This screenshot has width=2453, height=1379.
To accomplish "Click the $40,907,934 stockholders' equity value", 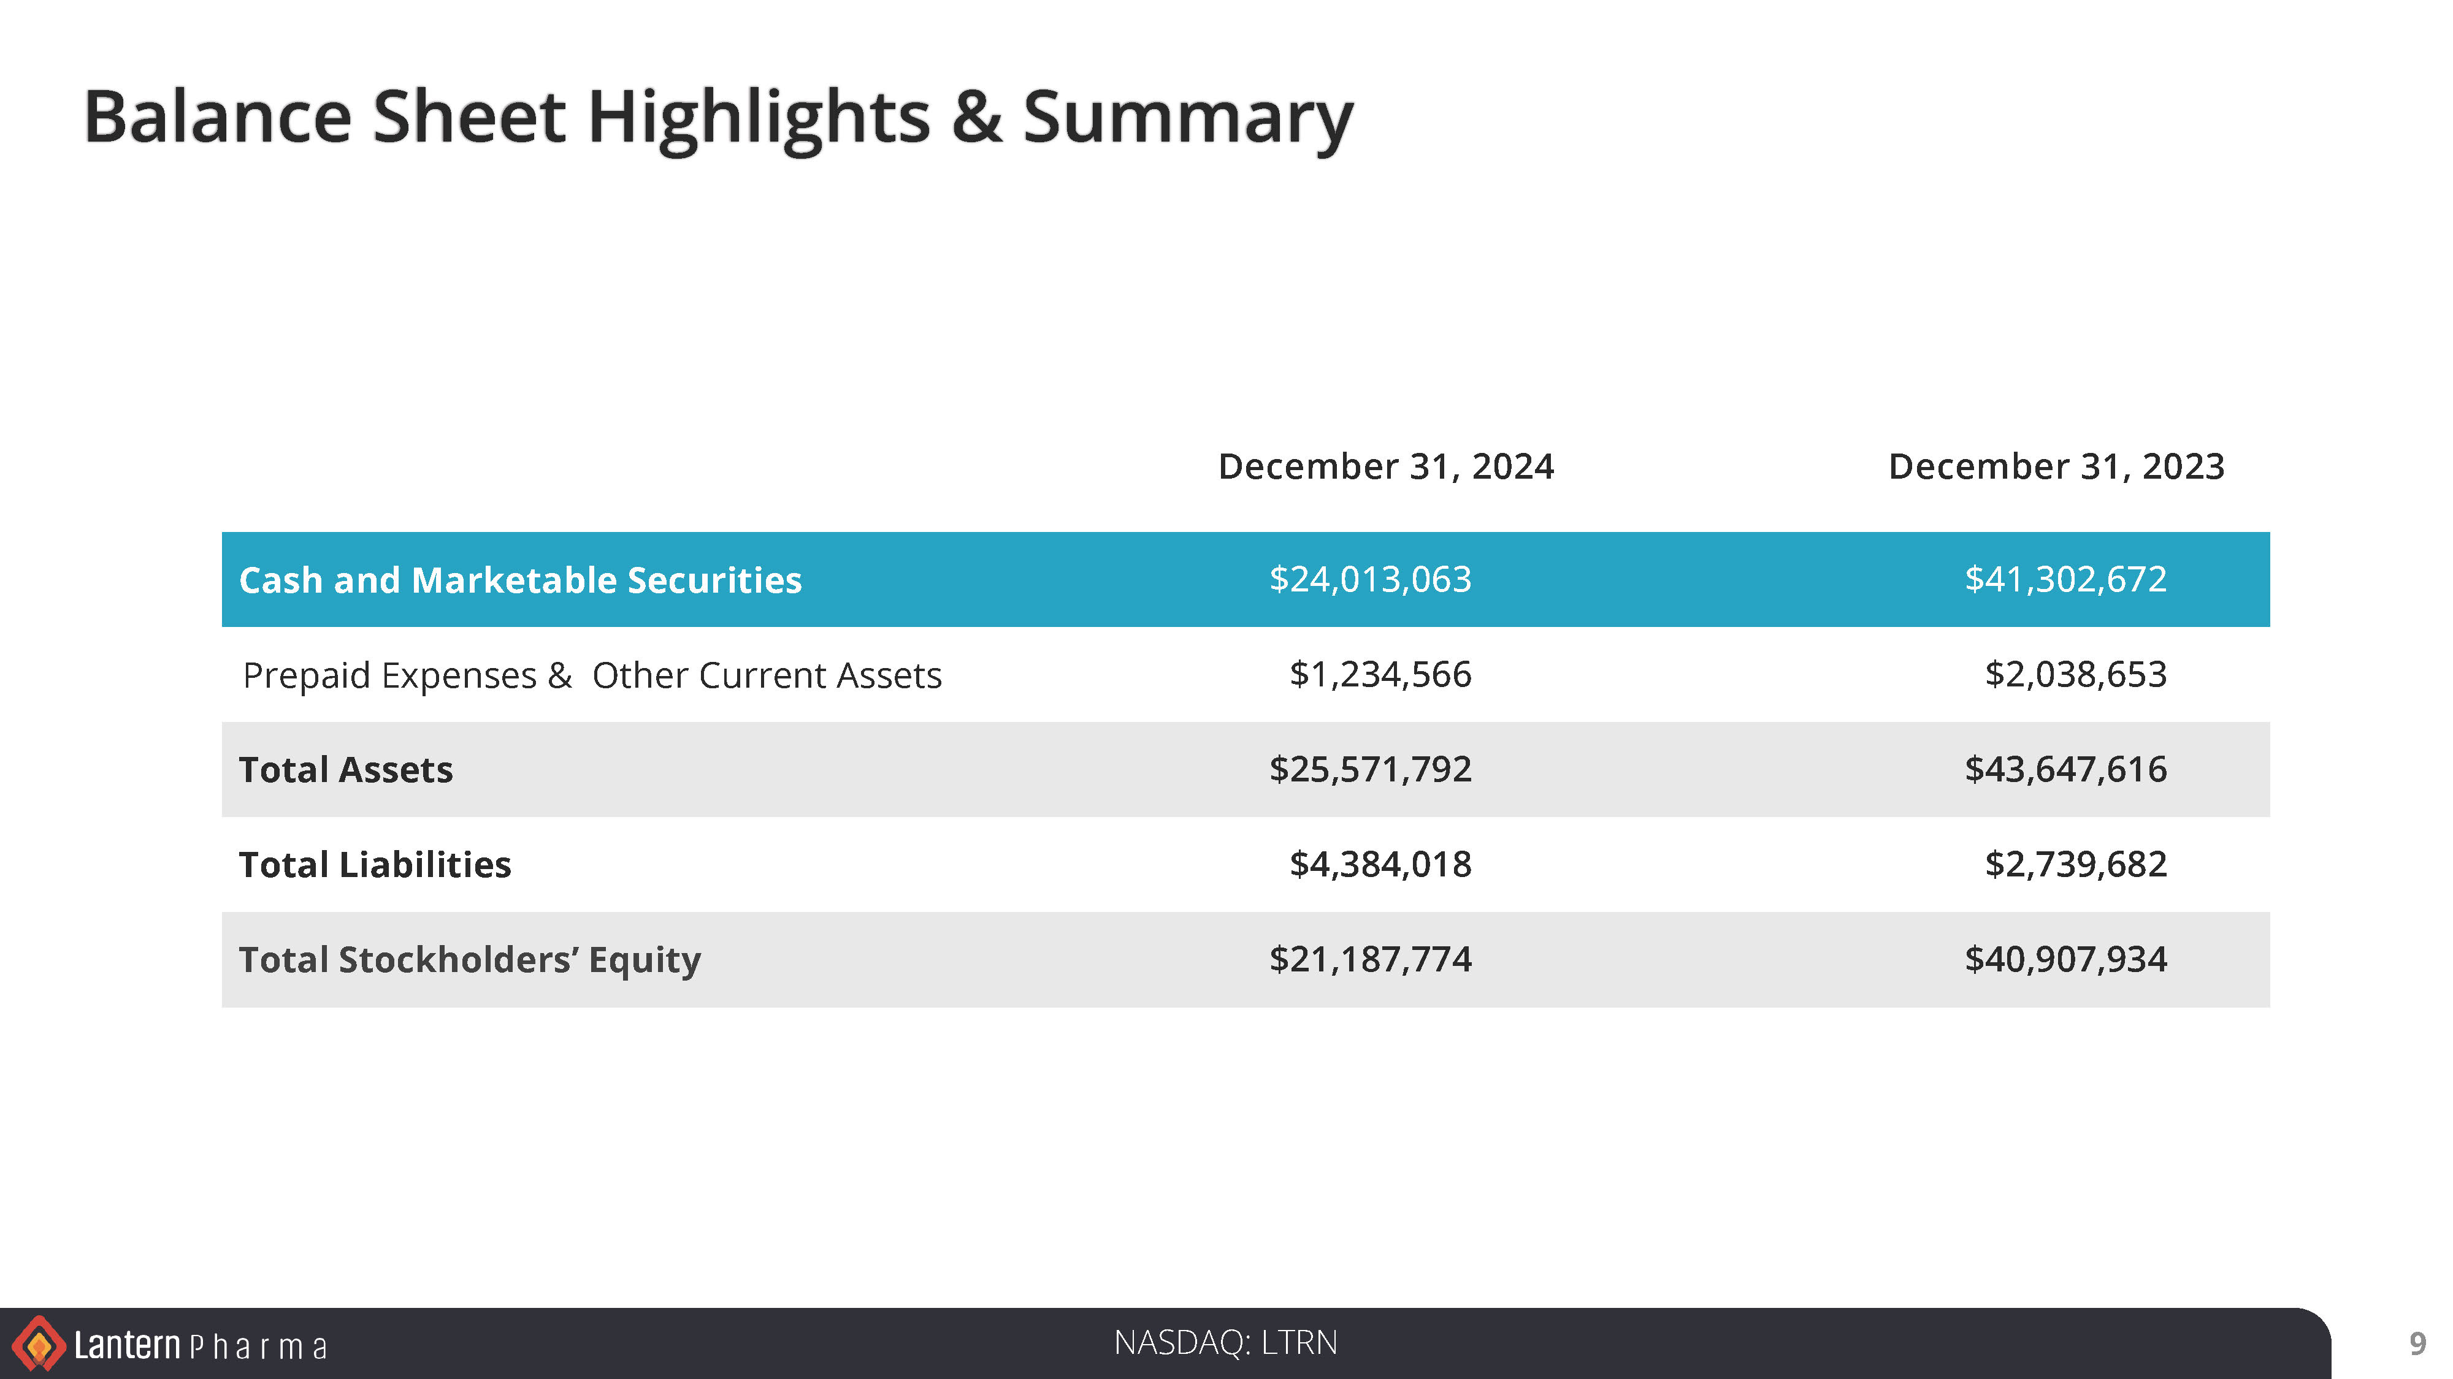I will point(2065,959).
